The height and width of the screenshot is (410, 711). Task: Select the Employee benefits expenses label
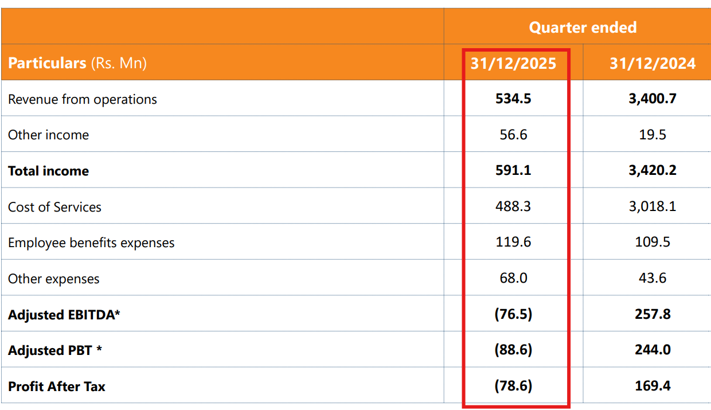click(91, 243)
